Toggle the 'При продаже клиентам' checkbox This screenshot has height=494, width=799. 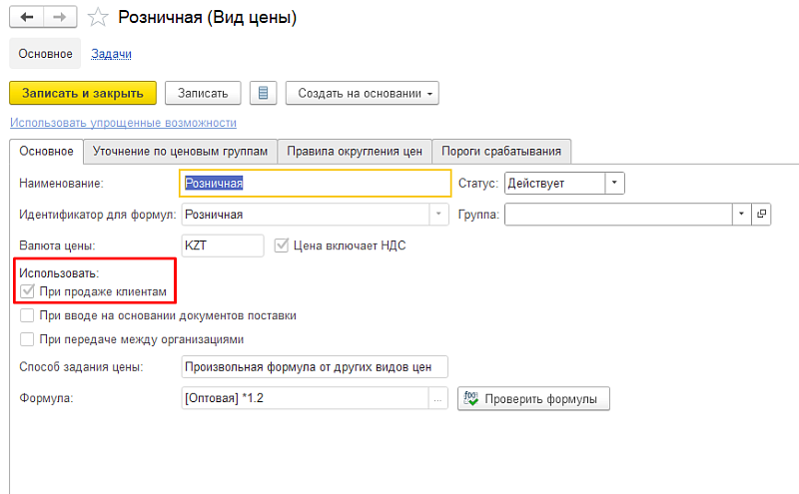[x=28, y=290]
